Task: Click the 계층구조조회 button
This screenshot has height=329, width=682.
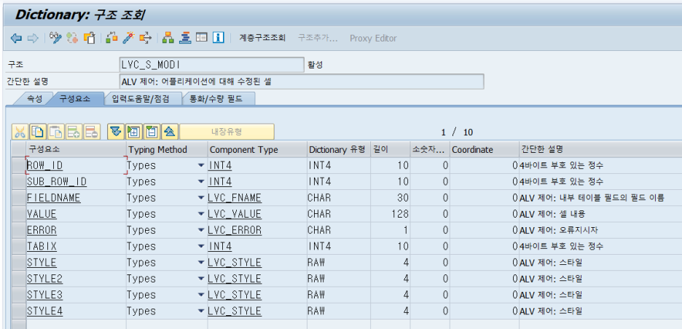Action: tap(262, 39)
